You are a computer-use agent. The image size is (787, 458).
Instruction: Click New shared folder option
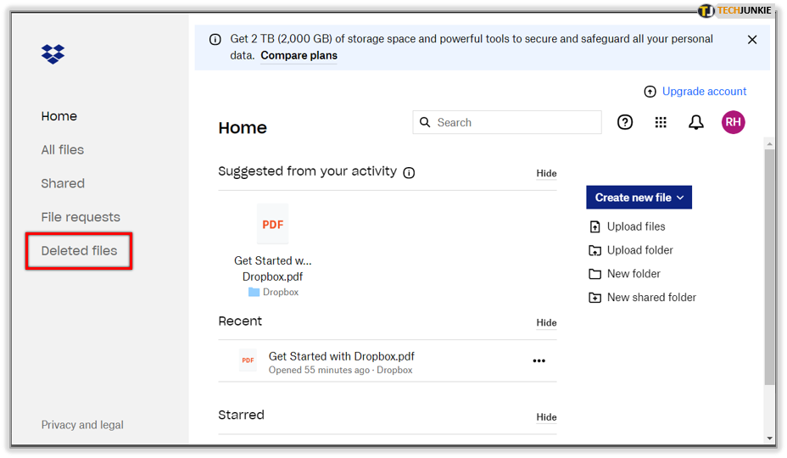point(651,298)
